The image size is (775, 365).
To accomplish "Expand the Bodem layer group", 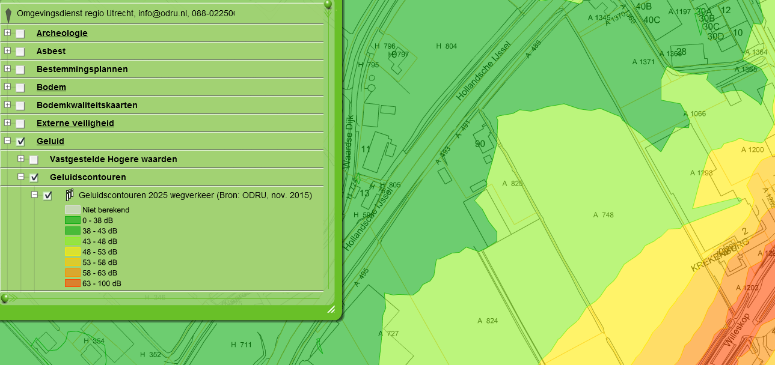I will click(7, 87).
